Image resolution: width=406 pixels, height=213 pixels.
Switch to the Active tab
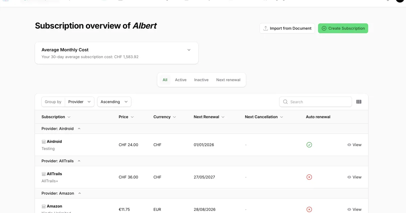click(181, 80)
